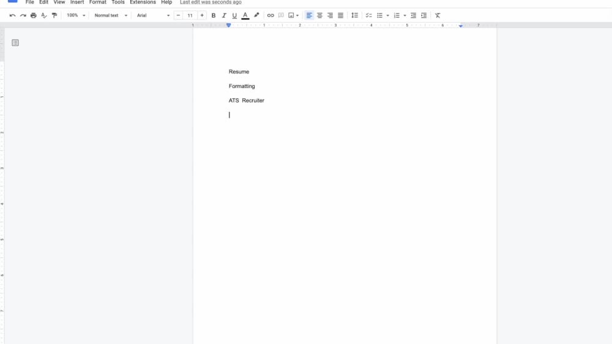
Task: Open bulleted list style dropdown
Action: 387,16
